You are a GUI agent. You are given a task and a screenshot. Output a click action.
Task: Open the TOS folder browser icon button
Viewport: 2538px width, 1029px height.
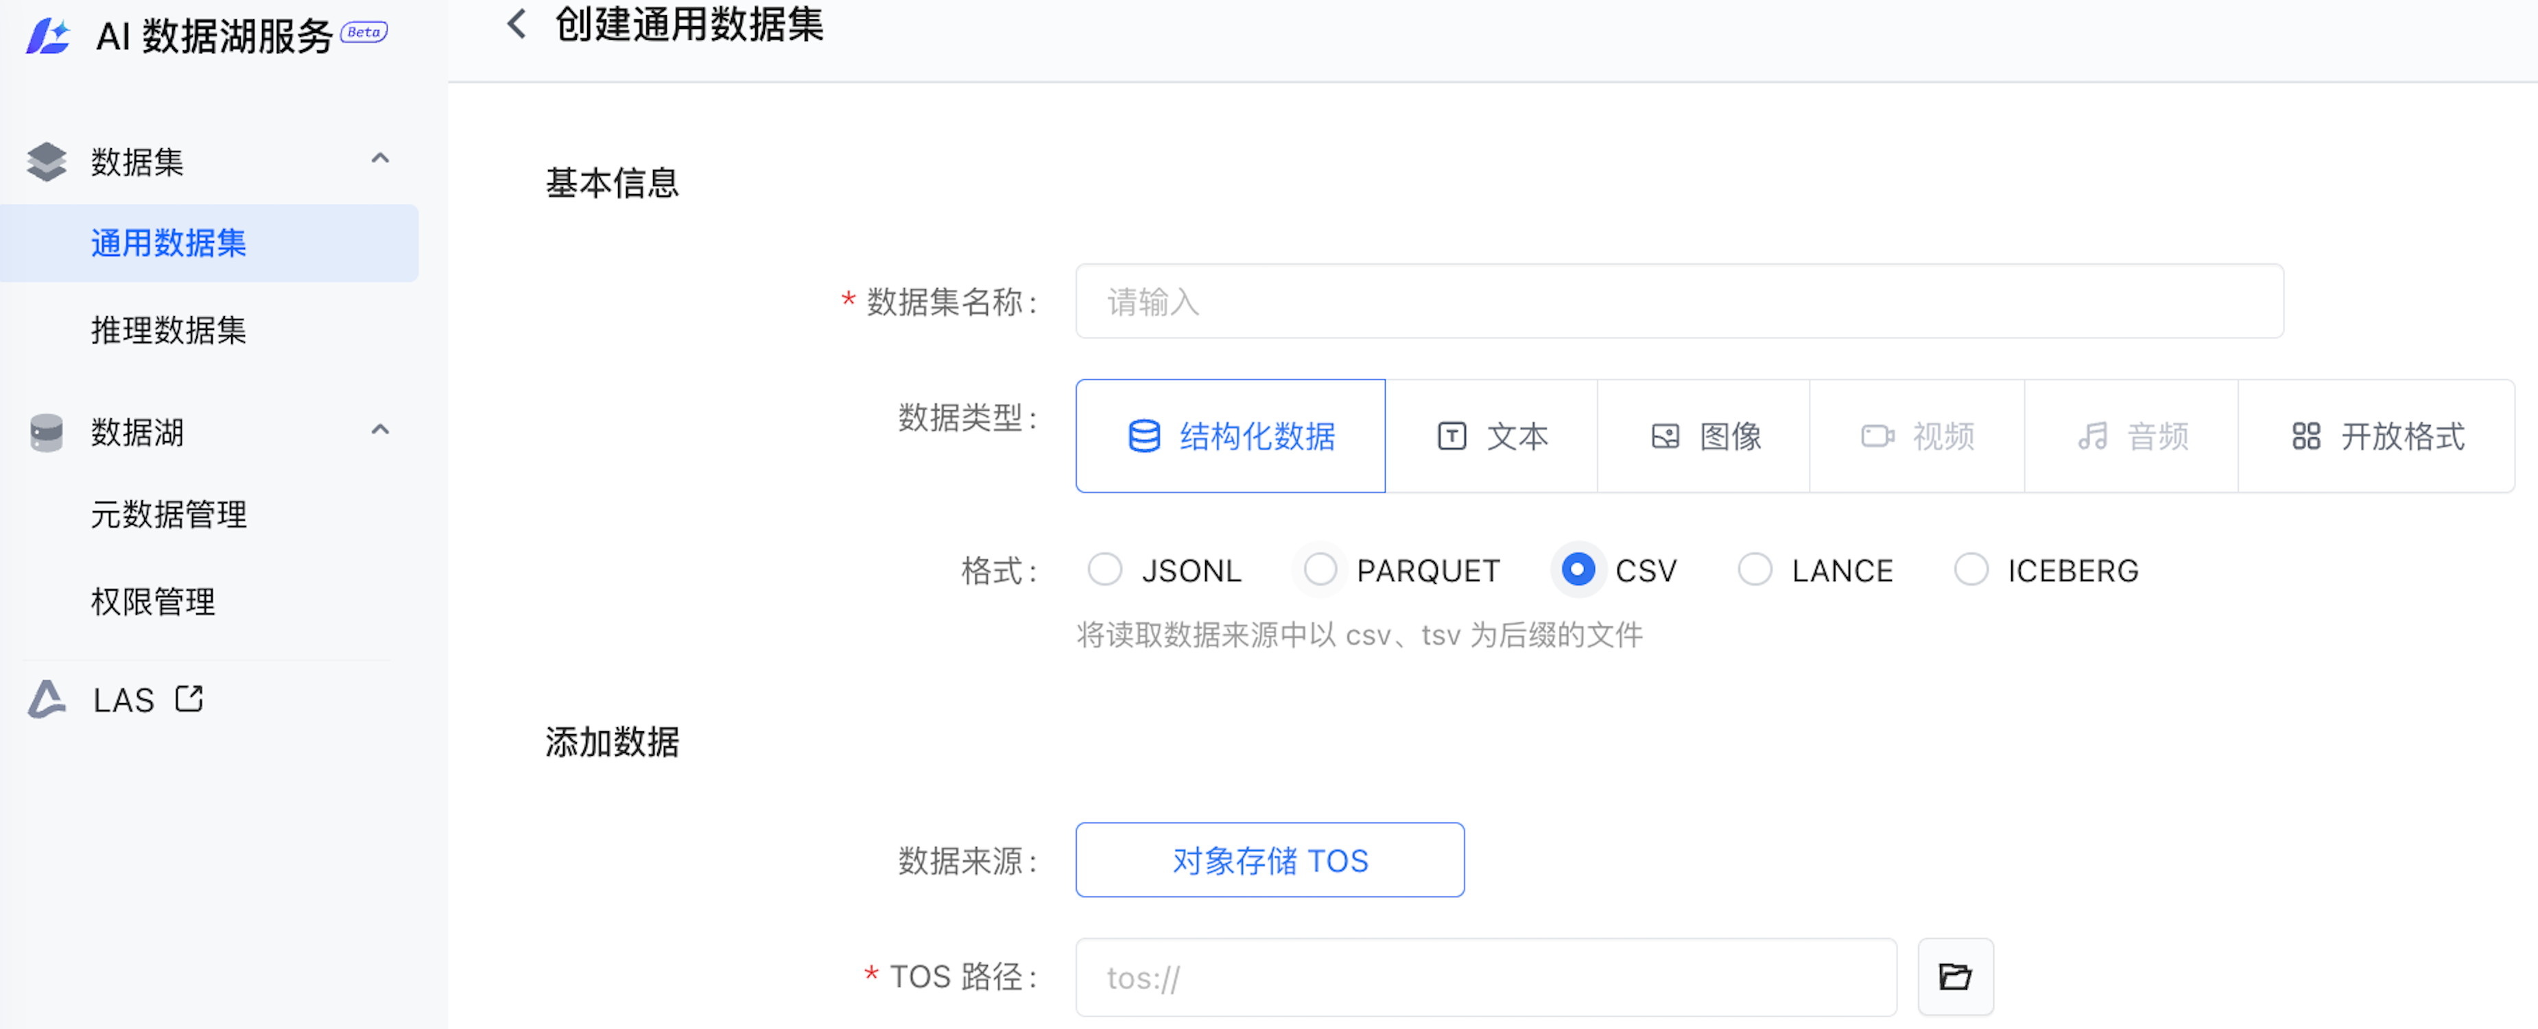pos(1955,975)
